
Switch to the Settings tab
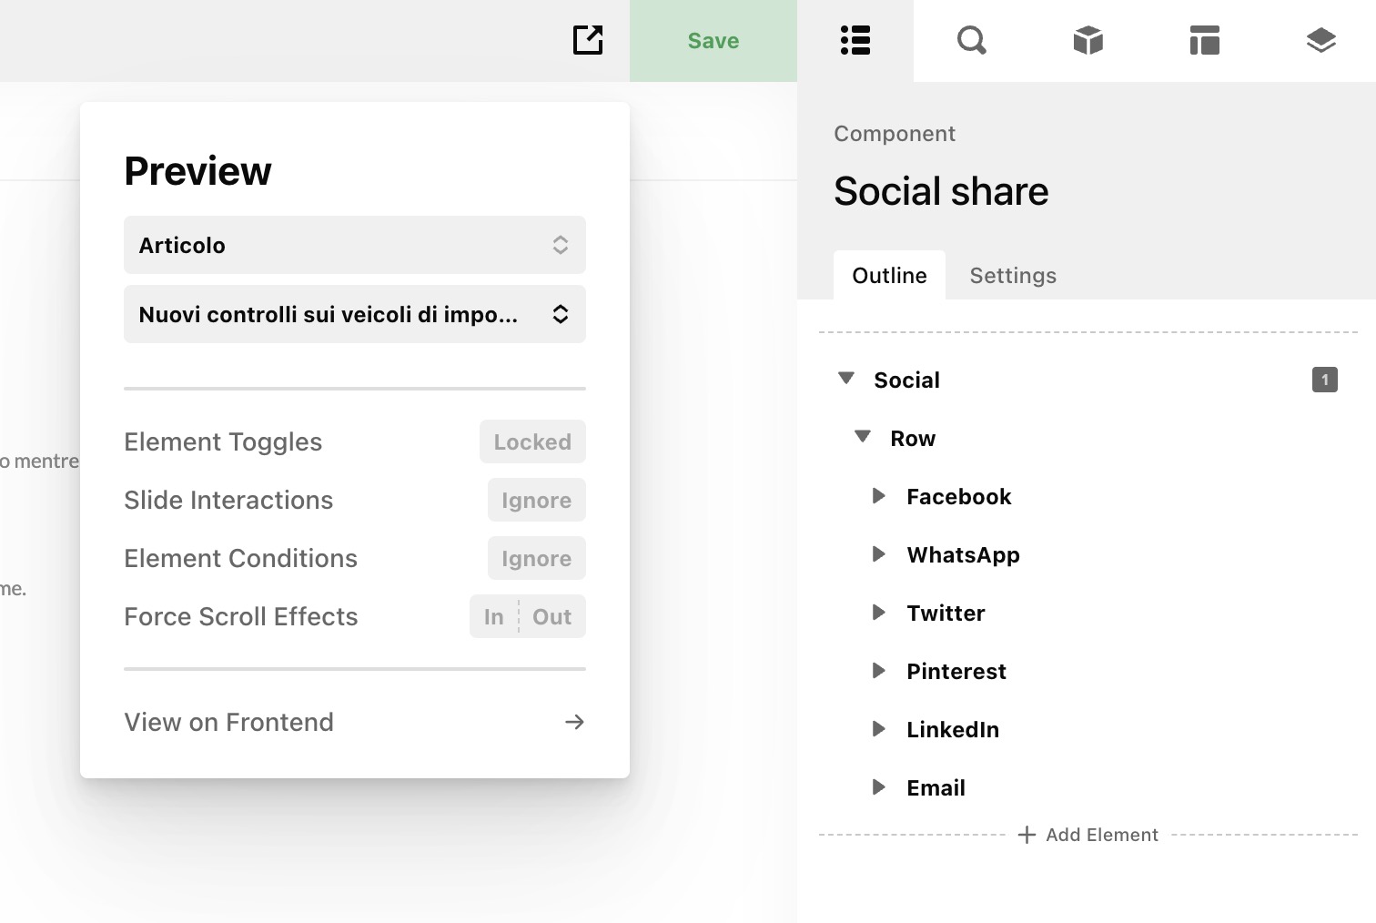coord(1013,275)
